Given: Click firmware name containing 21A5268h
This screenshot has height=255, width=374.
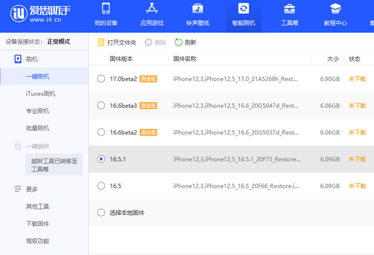Looking at the screenshot, I should [x=235, y=79].
